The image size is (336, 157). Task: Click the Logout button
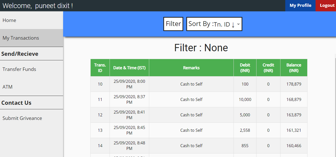coord(327,5)
